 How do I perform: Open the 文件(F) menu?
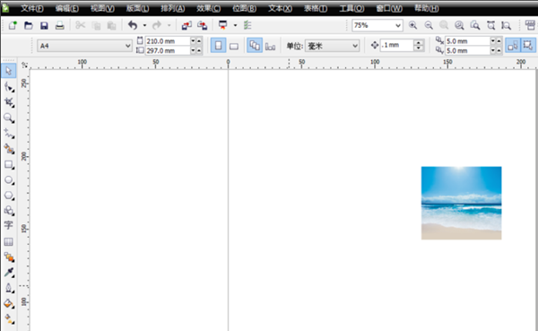[x=32, y=8]
